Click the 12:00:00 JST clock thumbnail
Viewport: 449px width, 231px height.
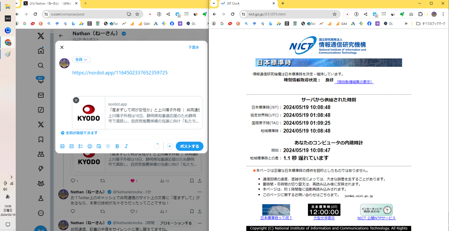tap(324, 210)
